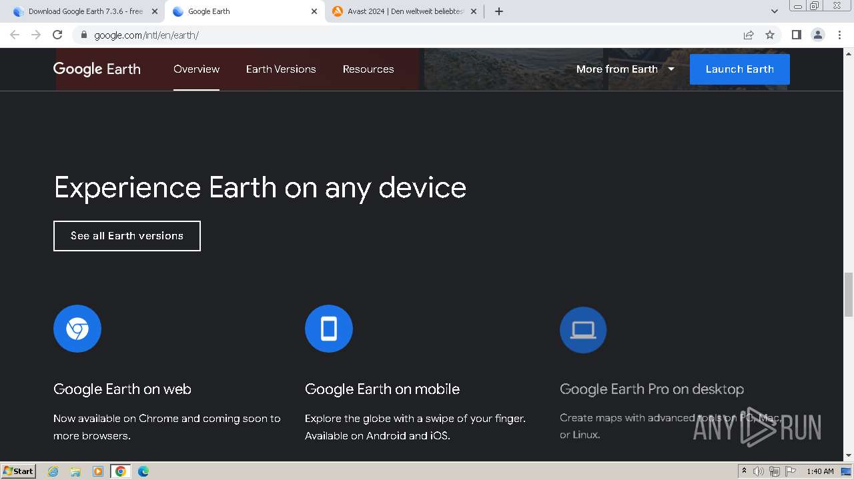Open the Windows Start button
Viewport: 854px width, 480px height.
(18, 471)
